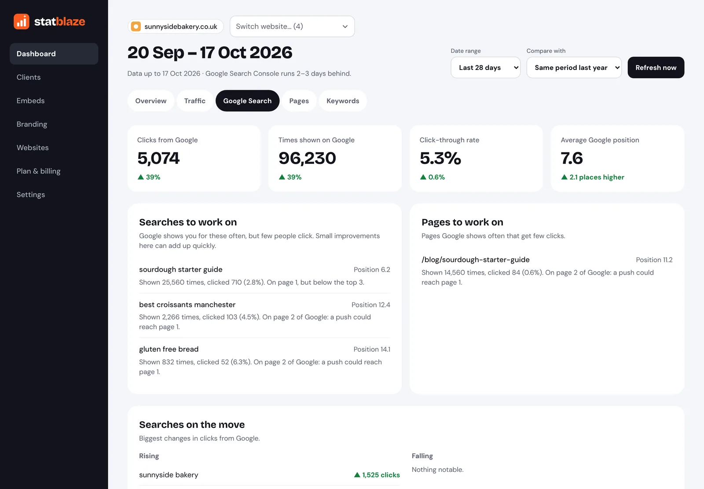The image size is (704, 489).
Task: Open the Compare with dropdown
Action: tap(574, 67)
